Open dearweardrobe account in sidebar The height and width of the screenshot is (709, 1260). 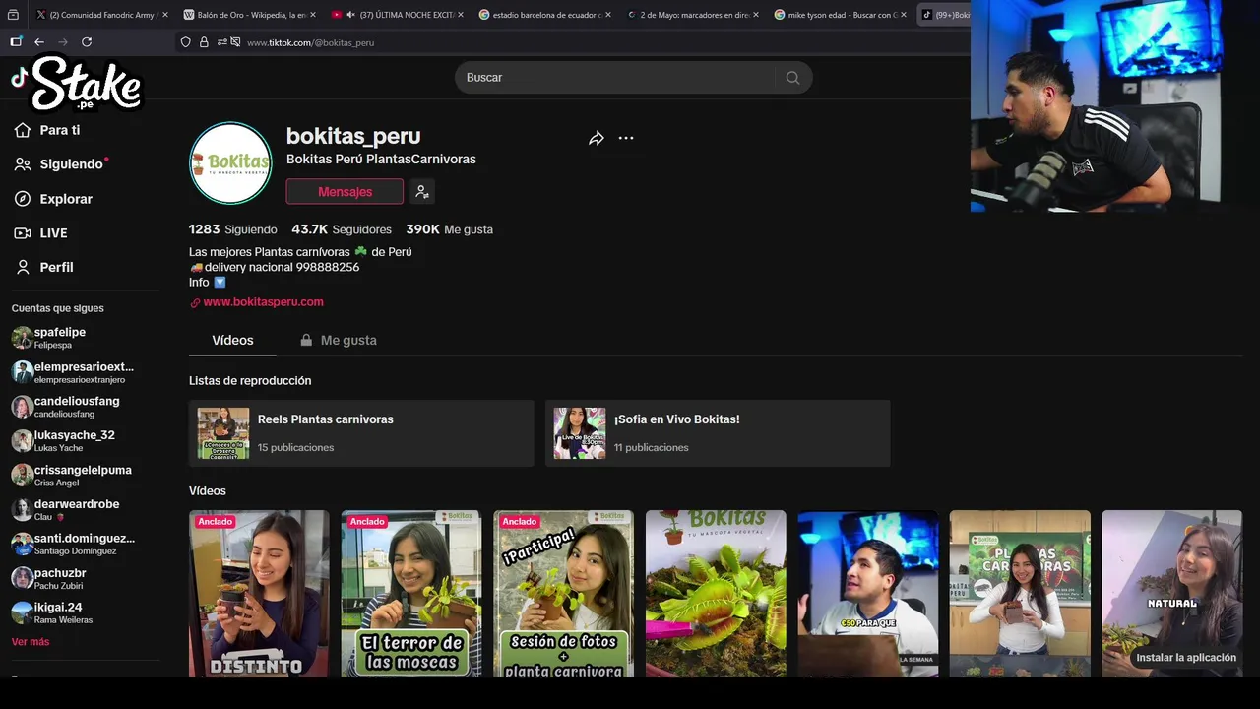84,509
